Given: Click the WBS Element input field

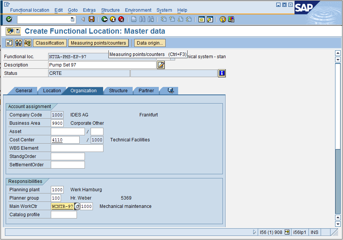Looking at the screenshot, I should tap(77, 148).
